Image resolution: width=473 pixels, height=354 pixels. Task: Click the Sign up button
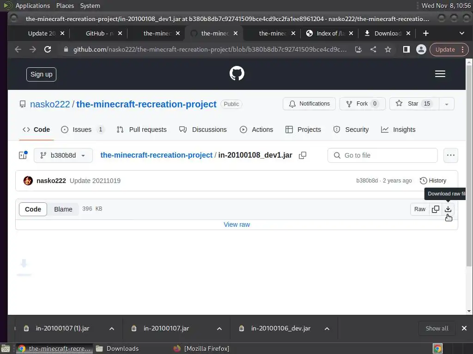click(41, 74)
